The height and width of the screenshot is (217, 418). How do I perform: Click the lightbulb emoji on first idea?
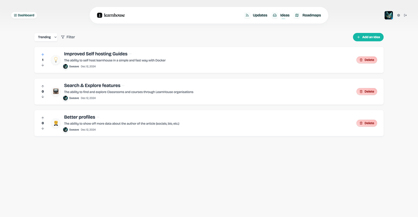click(x=56, y=60)
